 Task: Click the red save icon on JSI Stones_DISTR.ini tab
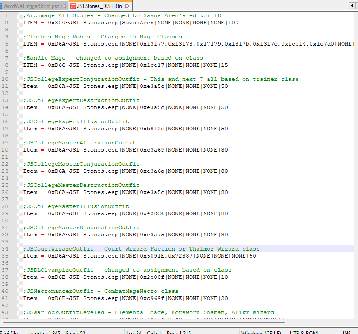point(73,6)
